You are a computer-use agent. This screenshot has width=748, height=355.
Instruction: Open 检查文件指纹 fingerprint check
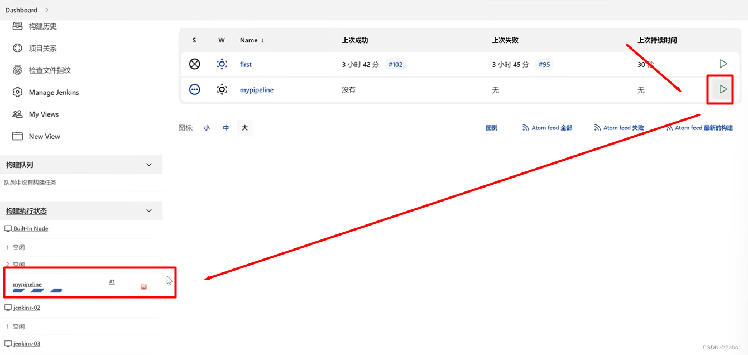pos(50,70)
